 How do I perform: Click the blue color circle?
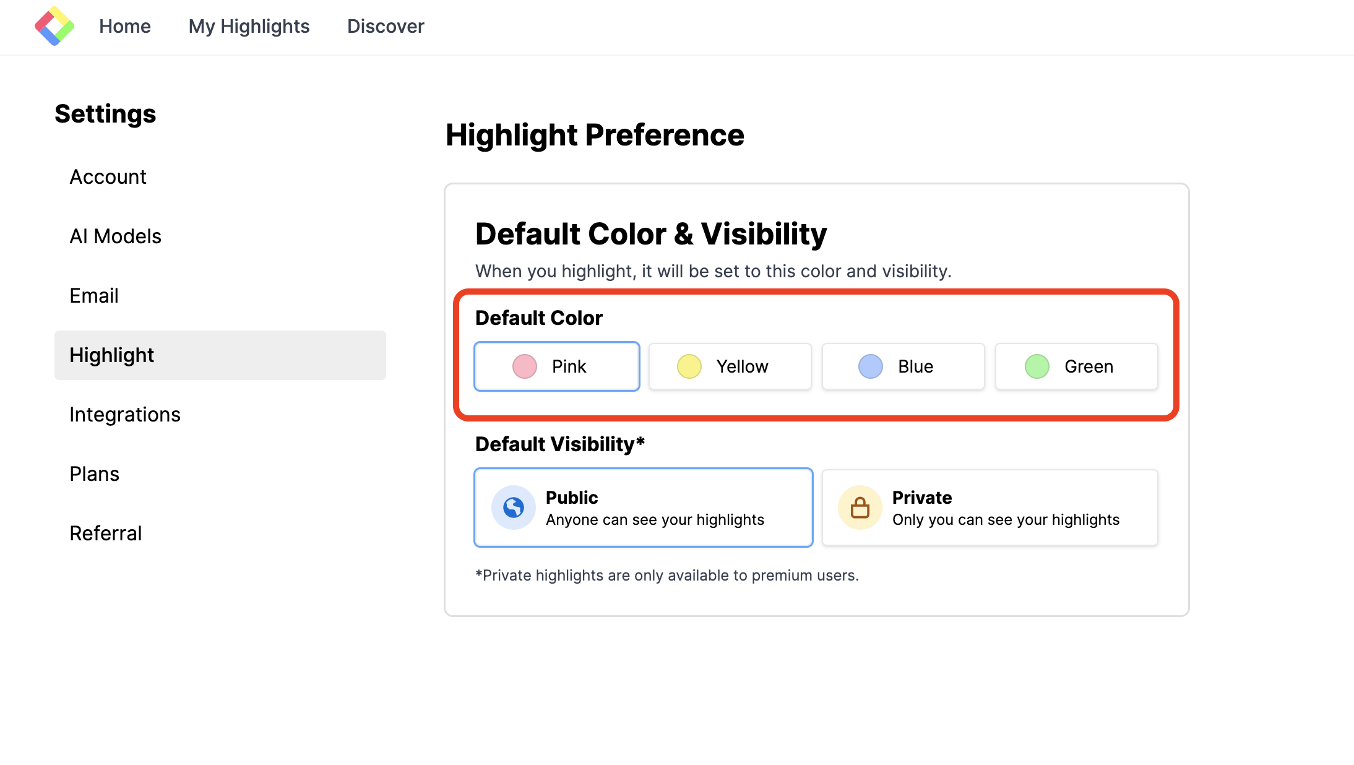pos(870,366)
